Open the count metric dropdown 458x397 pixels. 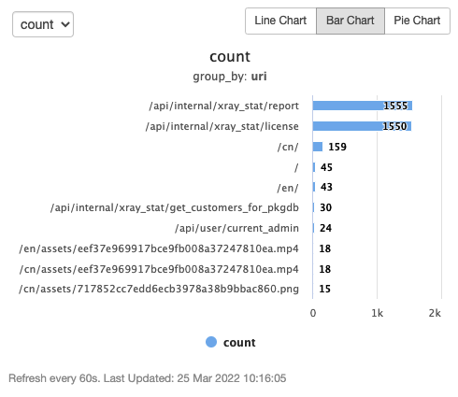click(43, 24)
